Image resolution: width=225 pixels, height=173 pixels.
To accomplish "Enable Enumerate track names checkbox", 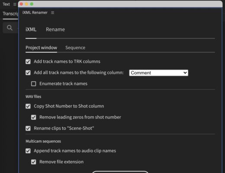I will click(34, 83).
